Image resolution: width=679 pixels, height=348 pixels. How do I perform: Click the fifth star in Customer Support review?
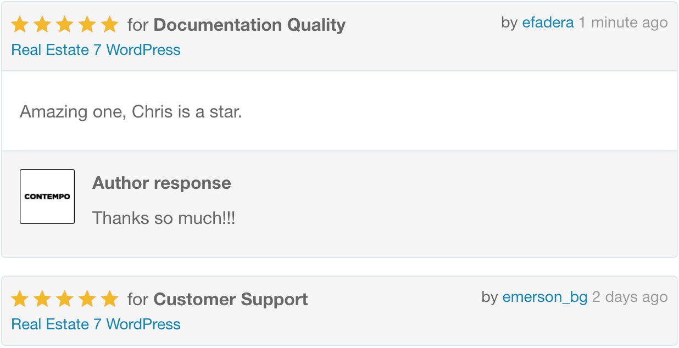pos(110,299)
